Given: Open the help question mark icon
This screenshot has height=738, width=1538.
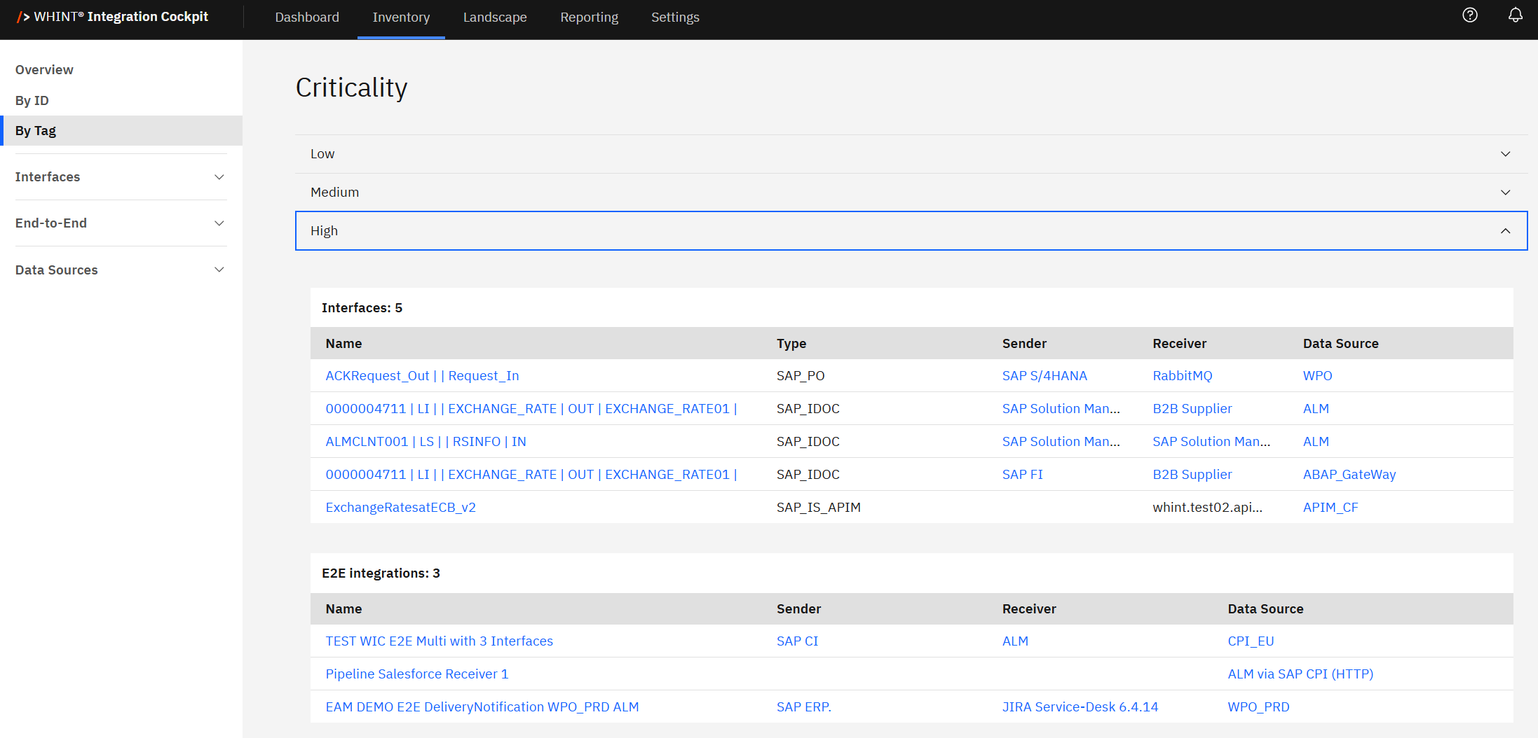Looking at the screenshot, I should click(x=1470, y=15).
